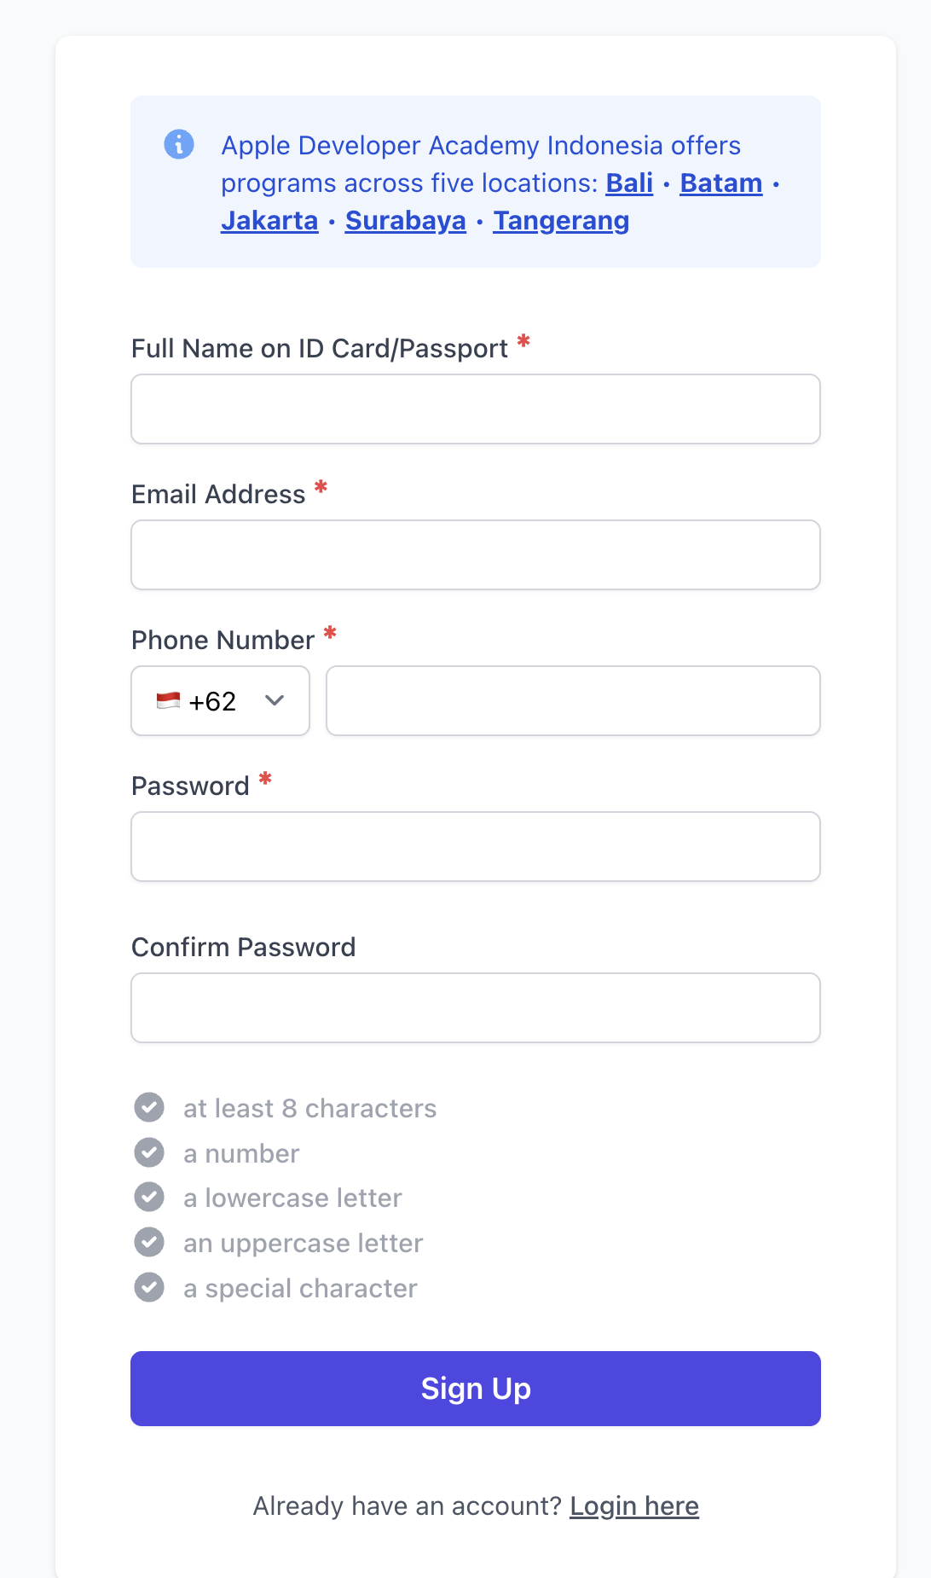Image resolution: width=931 pixels, height=1578 pixels.
Task: Open the Batam location link
Action: point(720,183)
